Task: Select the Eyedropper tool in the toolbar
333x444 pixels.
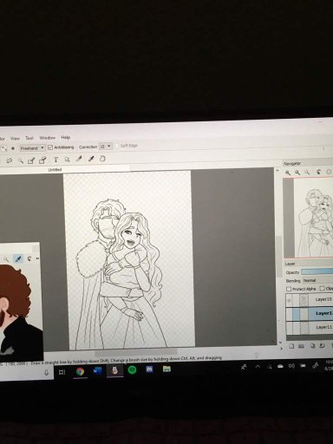Action: [91, 159]
